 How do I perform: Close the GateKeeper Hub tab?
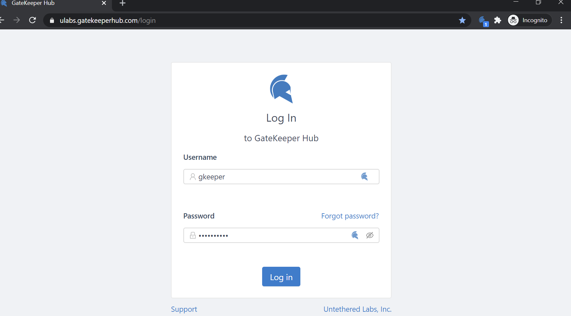pos(104,3)
